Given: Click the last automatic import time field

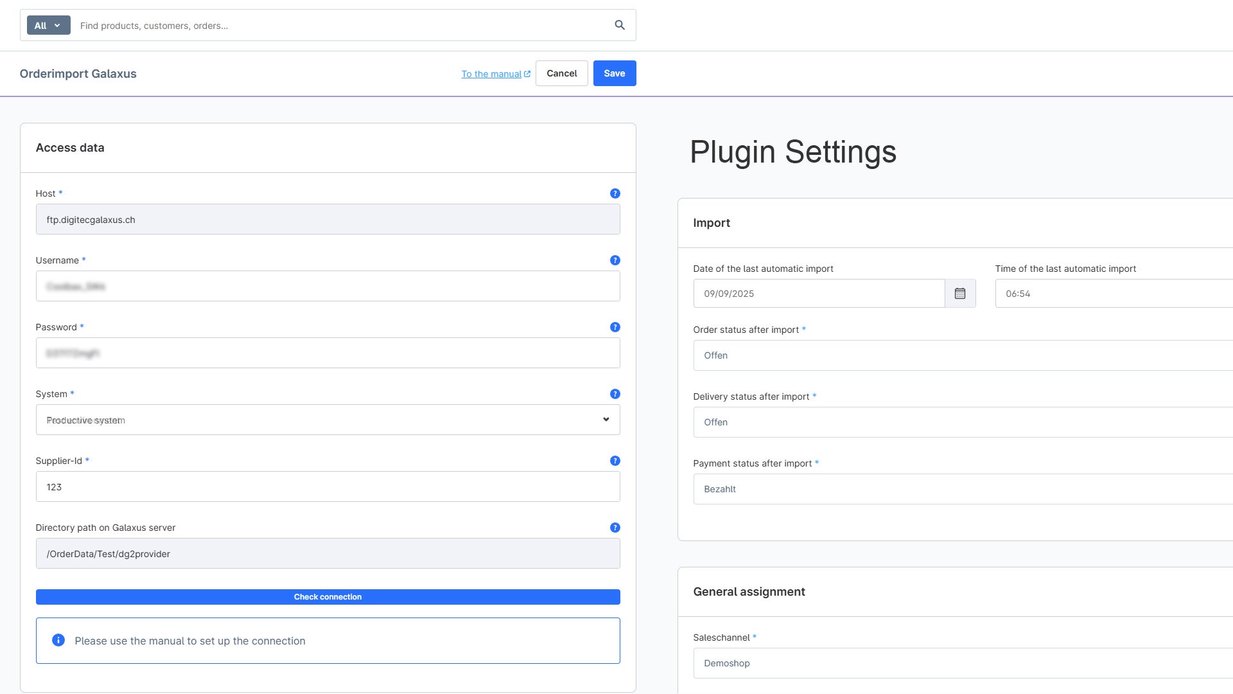Looking at the screenshot, I should pos(1114,294).
